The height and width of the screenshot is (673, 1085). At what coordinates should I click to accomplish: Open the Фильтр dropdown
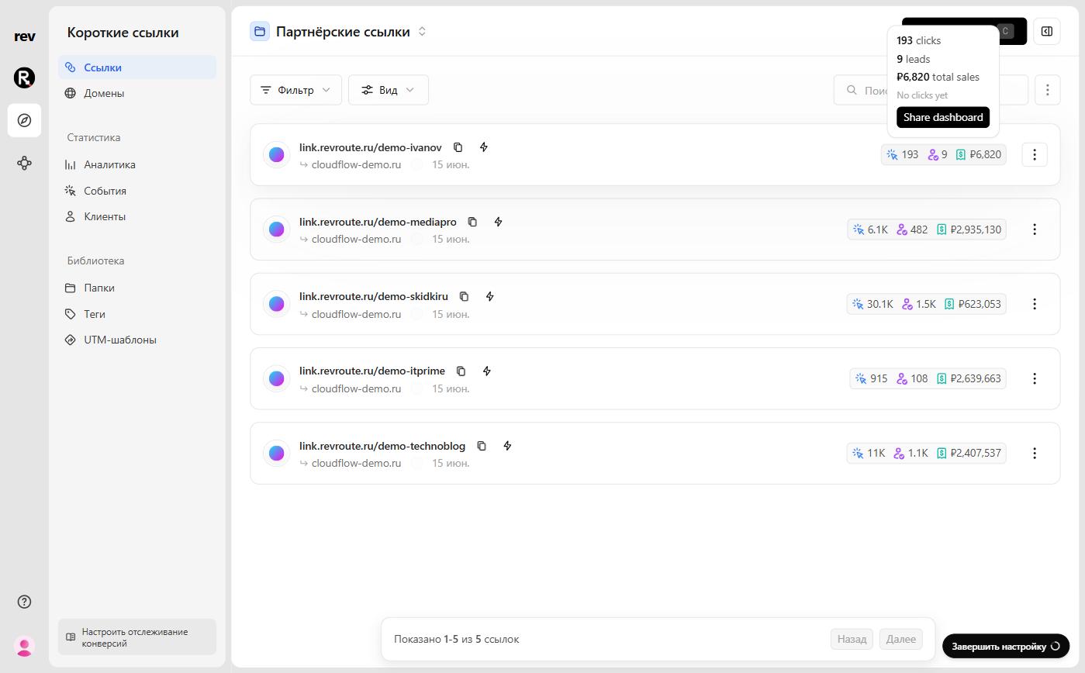[x=295, y=90]
